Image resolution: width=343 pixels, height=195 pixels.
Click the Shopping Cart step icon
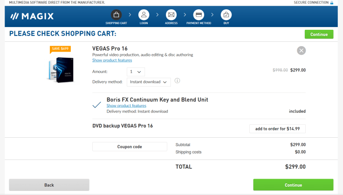click(x=116, y=15)
